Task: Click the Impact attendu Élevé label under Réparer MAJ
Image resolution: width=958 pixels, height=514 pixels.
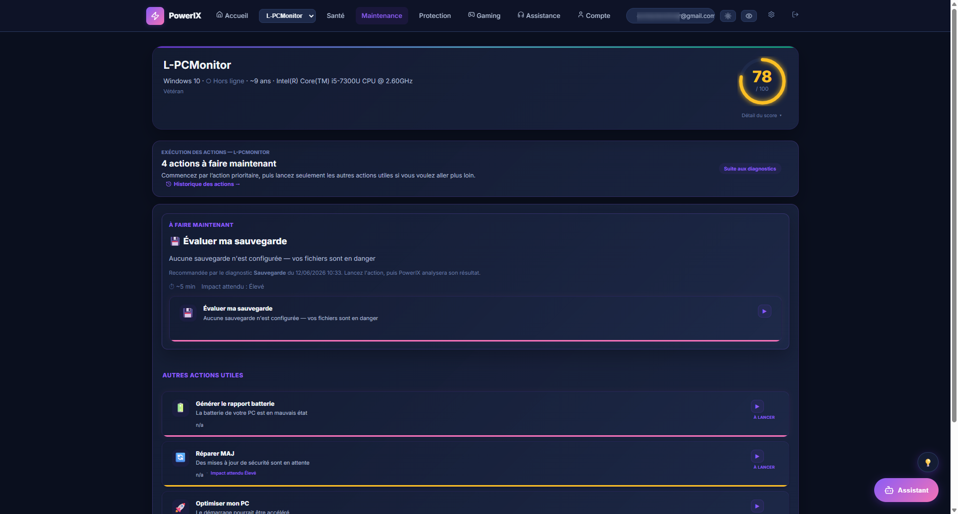Action: (x=233, y=473)
